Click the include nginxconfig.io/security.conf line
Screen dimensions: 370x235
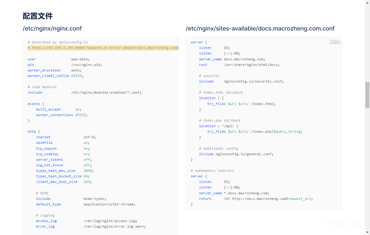click(x=241, y=81)
